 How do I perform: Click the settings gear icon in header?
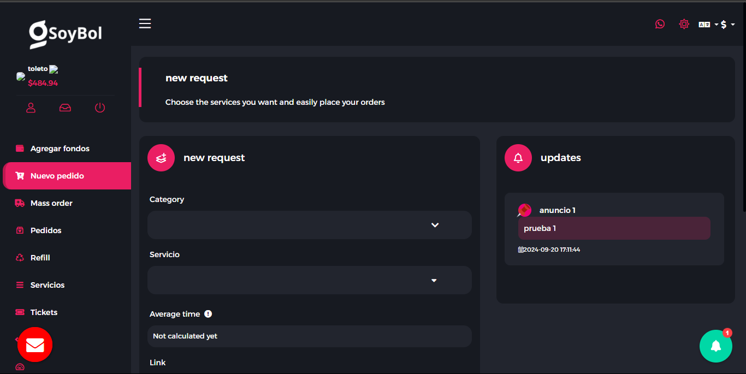coord(684,24)
